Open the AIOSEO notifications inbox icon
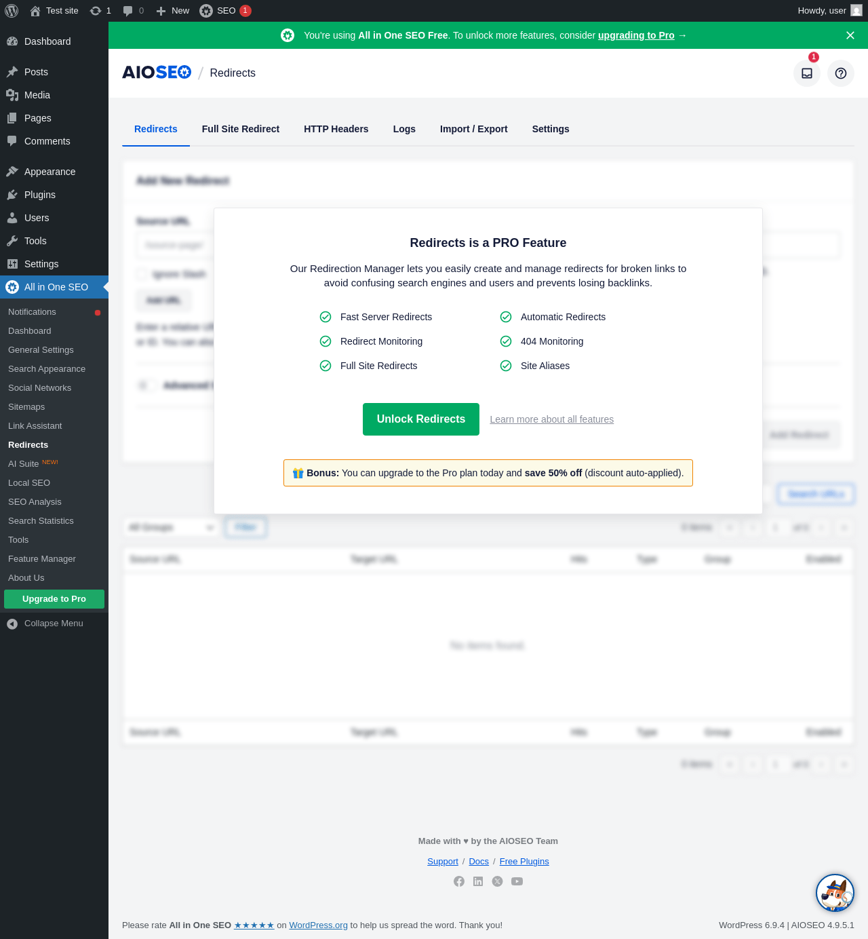The height and width of the screenshot is (939, 868). [807, 73]
